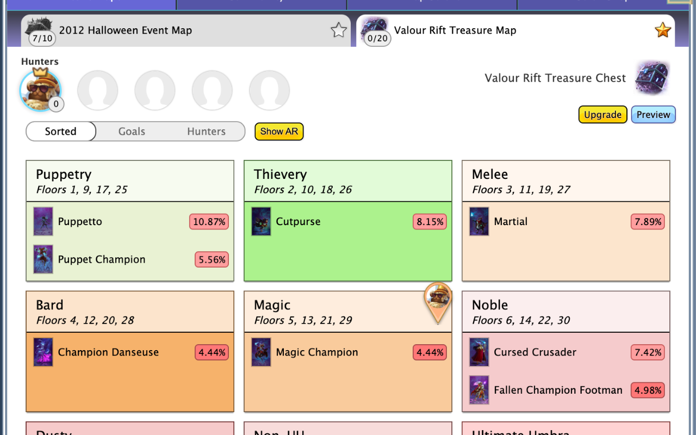The image size is (696, 435).
Task: Click Fallen Champion Footman's 4.98% rate badge
Action: pyautogui.click(x=648, y=390)
